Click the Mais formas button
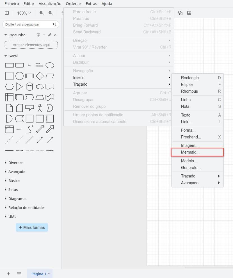This screenshot has height=278, width=233. [x=32, y=227]
